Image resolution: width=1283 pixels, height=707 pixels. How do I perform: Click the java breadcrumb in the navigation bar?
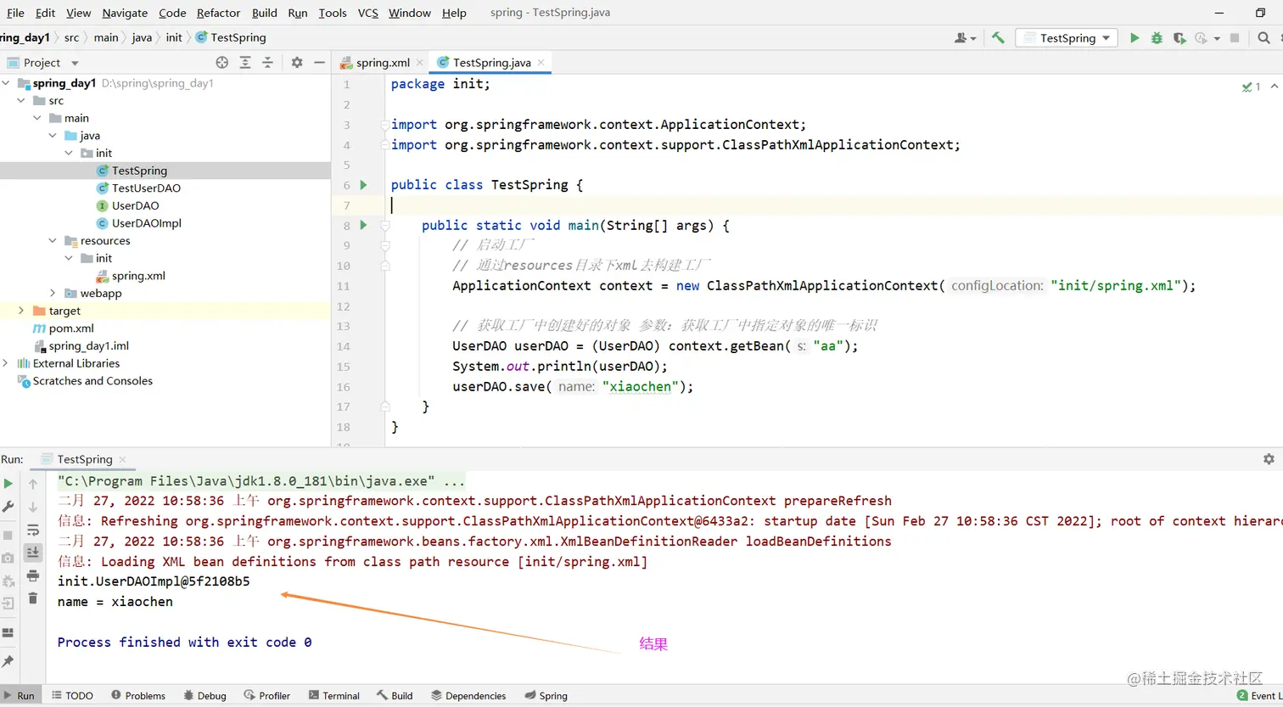(142, 37)
